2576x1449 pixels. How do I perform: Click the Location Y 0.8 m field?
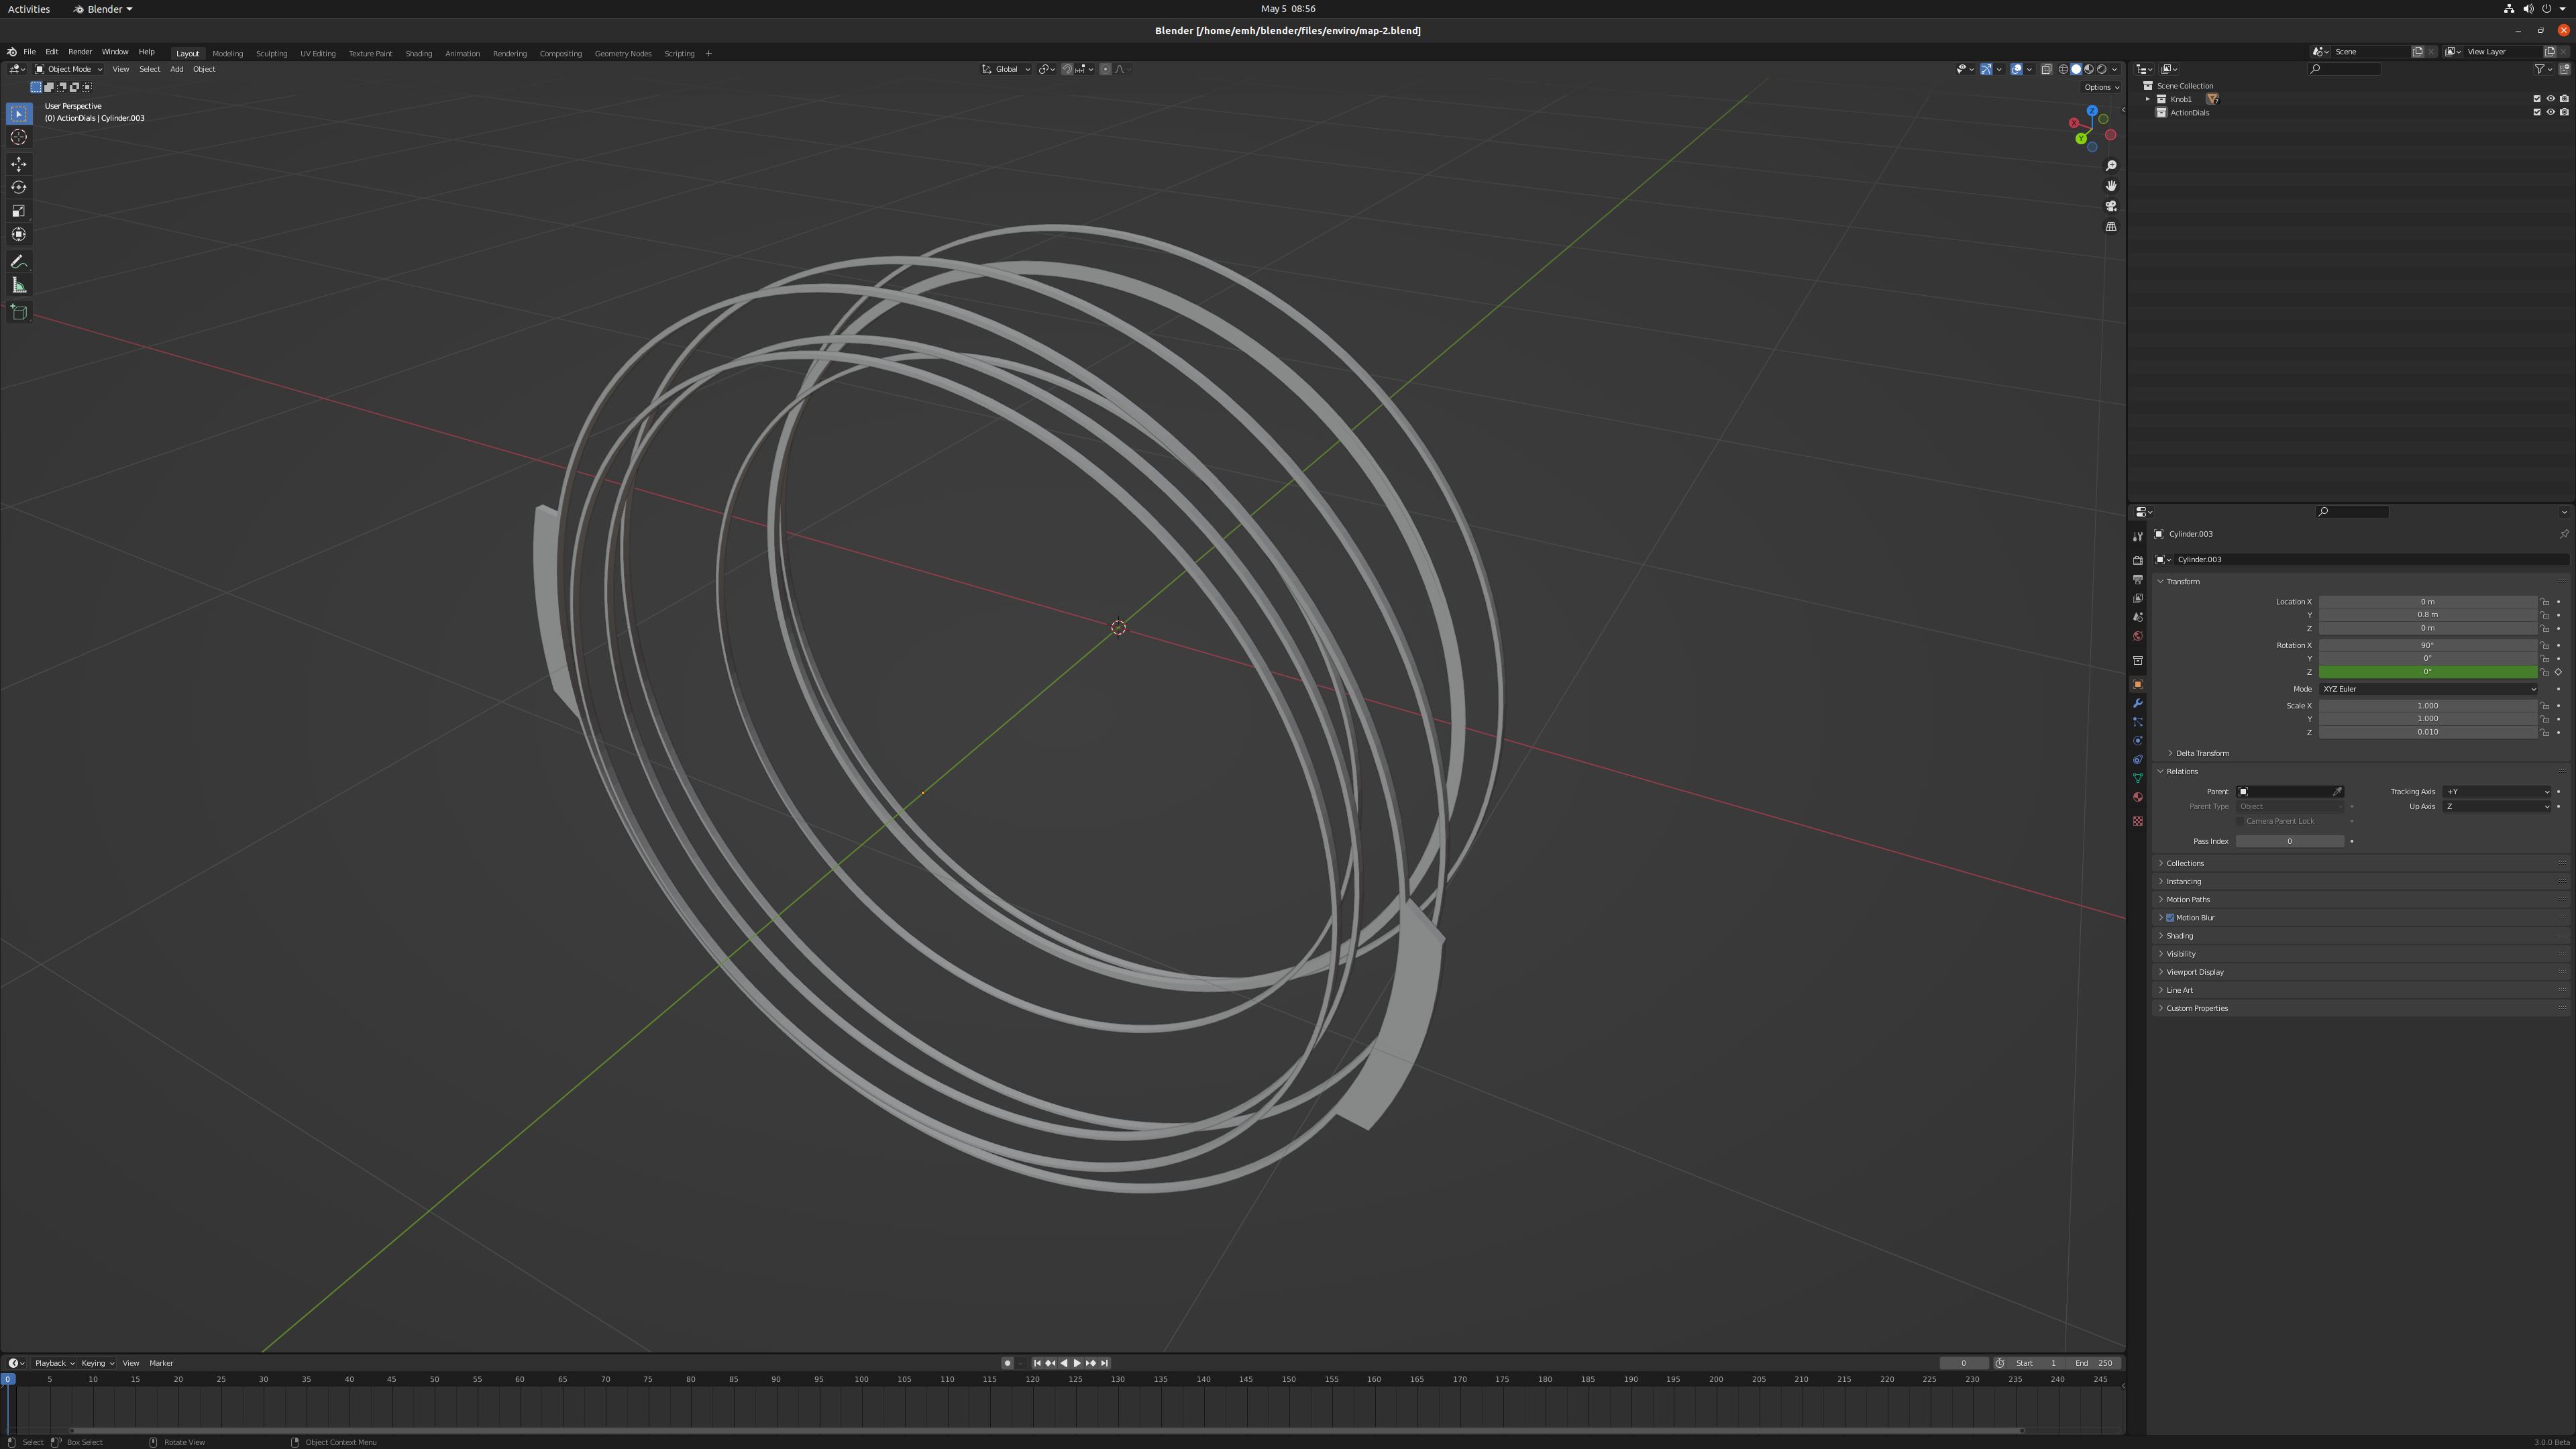(x=2428, y=615)
